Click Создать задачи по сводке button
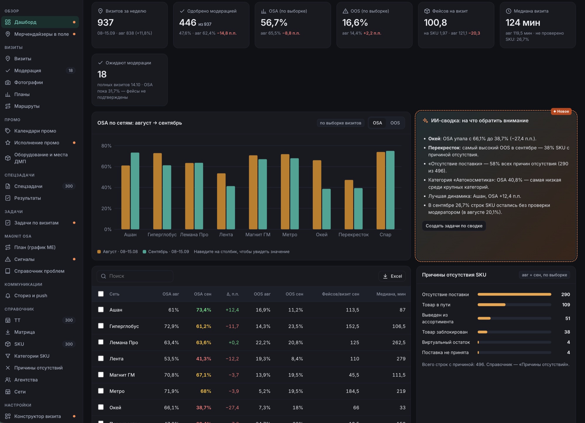This screenshot has width=585, height=423. [454, 226]
